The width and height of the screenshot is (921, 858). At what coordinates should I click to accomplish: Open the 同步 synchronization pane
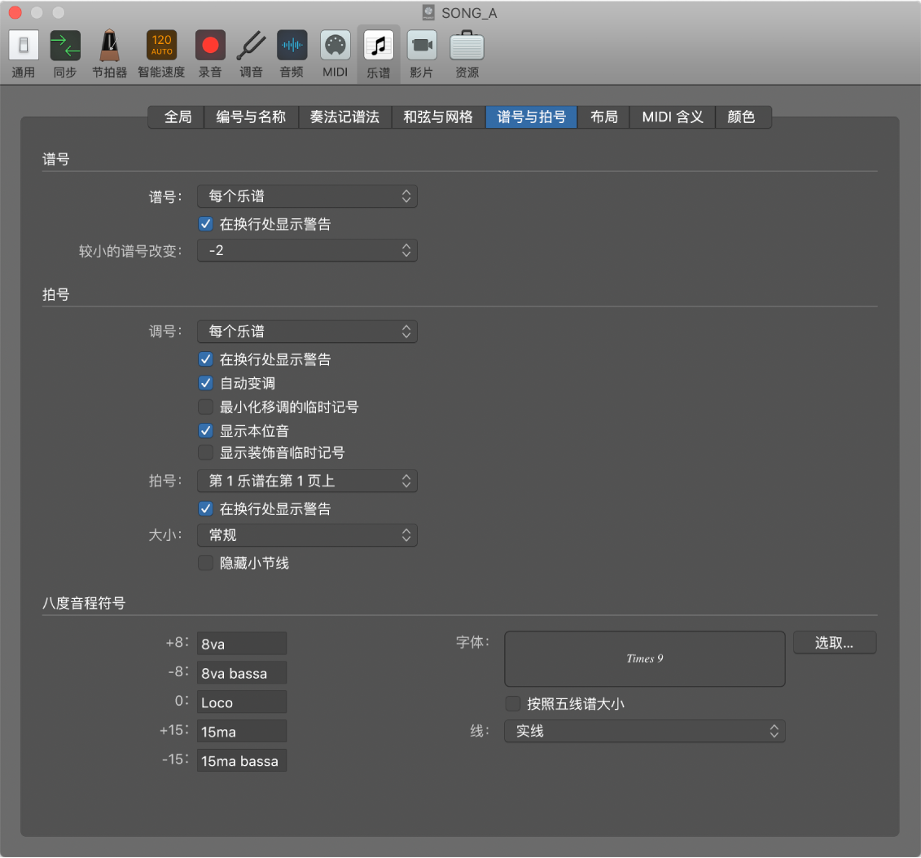(65, 54)
